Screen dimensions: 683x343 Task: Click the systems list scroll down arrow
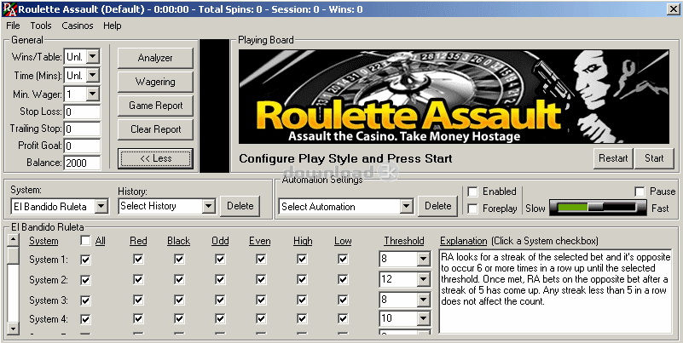14,328
